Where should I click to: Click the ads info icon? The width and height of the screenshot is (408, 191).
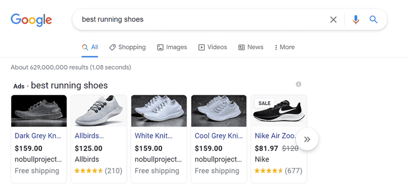pyautogui.click(x=298, y=84)
